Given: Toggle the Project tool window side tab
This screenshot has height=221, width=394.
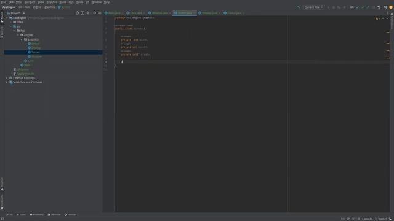Looking at the screenshot, I should tap(2, 17).
